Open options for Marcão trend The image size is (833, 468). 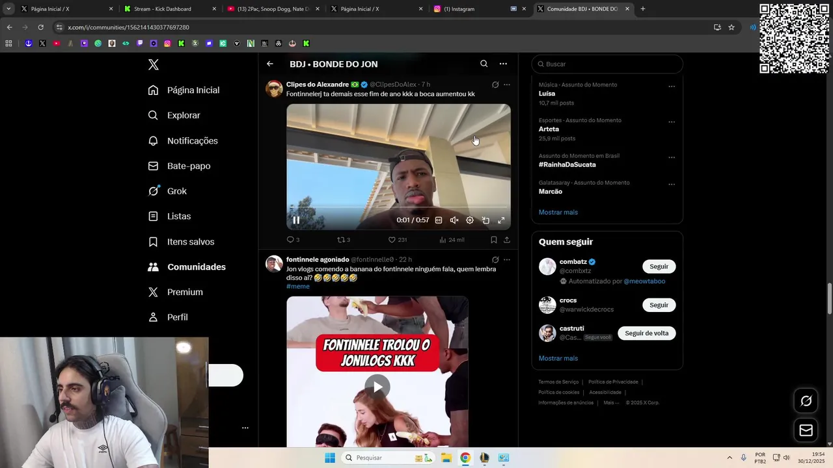(672, 185)
